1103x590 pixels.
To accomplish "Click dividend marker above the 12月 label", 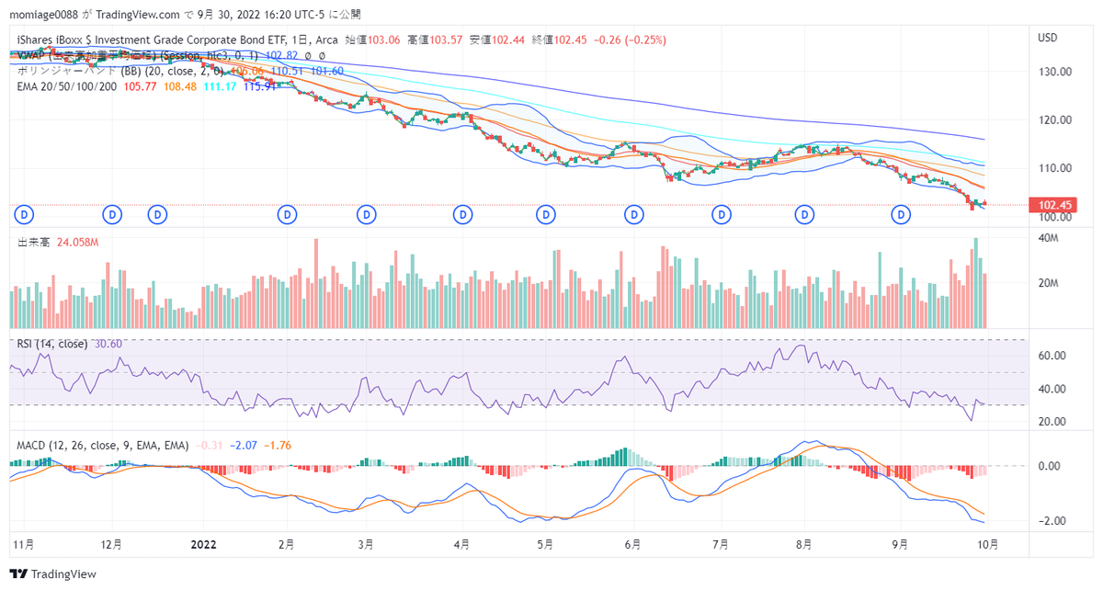I will click(x=113, y=214).
